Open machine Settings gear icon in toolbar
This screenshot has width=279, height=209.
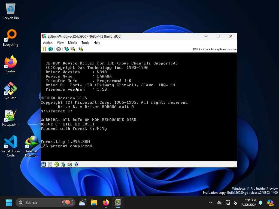click(x=81, y=49)
